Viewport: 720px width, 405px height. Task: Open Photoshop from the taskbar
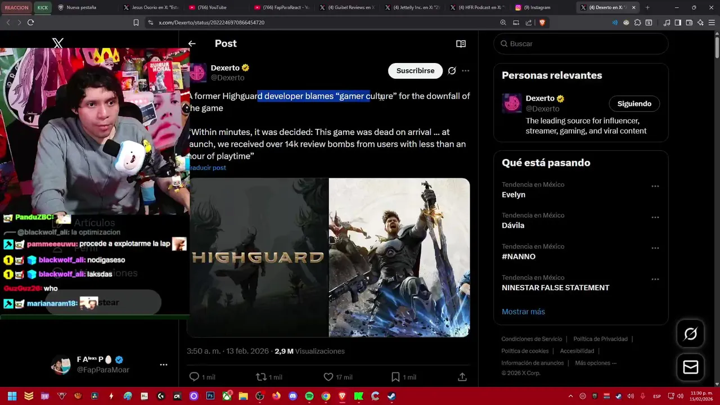[210, 396]
